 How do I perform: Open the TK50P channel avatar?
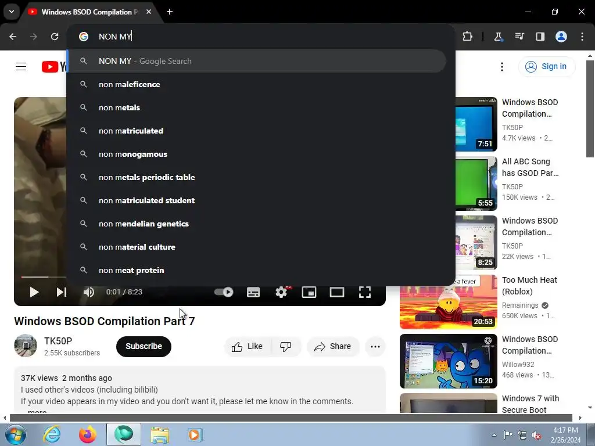pos(26,346)
